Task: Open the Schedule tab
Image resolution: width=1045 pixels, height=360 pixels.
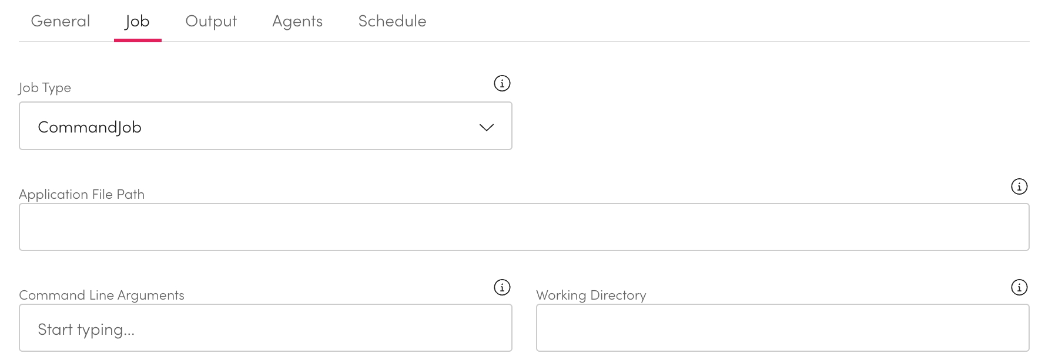Action: click(x=392, y=21)
